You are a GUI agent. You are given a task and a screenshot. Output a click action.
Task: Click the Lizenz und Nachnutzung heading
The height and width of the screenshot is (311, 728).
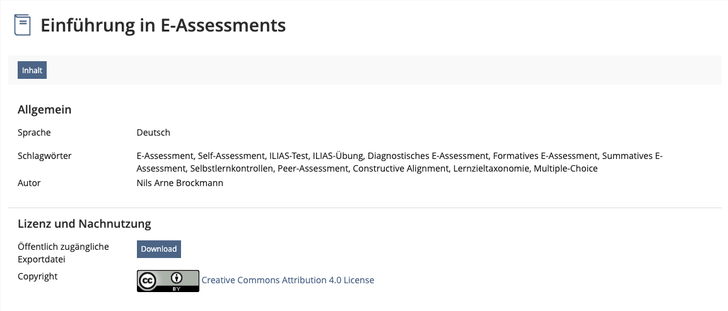(85, 224)
